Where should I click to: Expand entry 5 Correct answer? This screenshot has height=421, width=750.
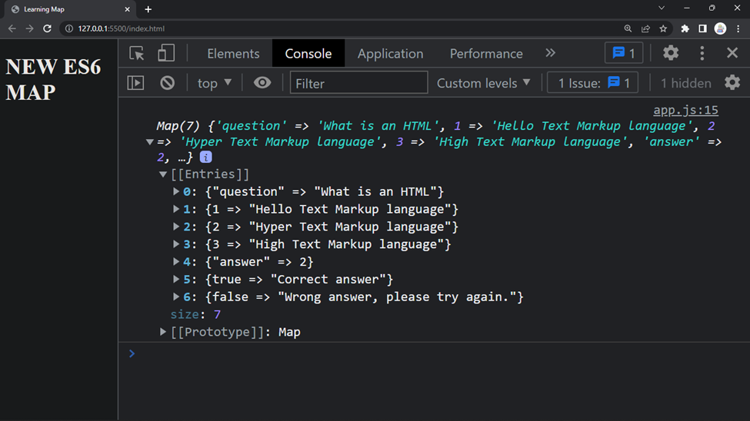pyautogui.click(x=176, y=279)
